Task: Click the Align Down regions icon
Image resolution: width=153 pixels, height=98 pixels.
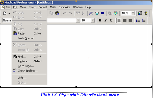Action: click(83, 13)
